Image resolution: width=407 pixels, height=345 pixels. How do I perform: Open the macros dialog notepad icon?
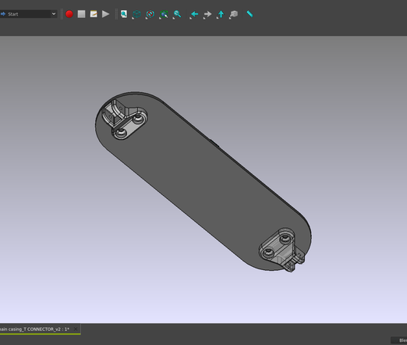(x=94, y=14)
